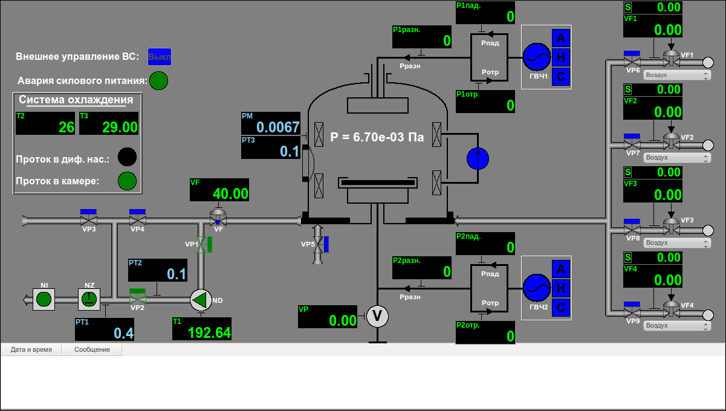Expand the VF2 gas type dropdown
Image resolution: width=726 pixels, height=411 pixels.
(x=676, y=157)
